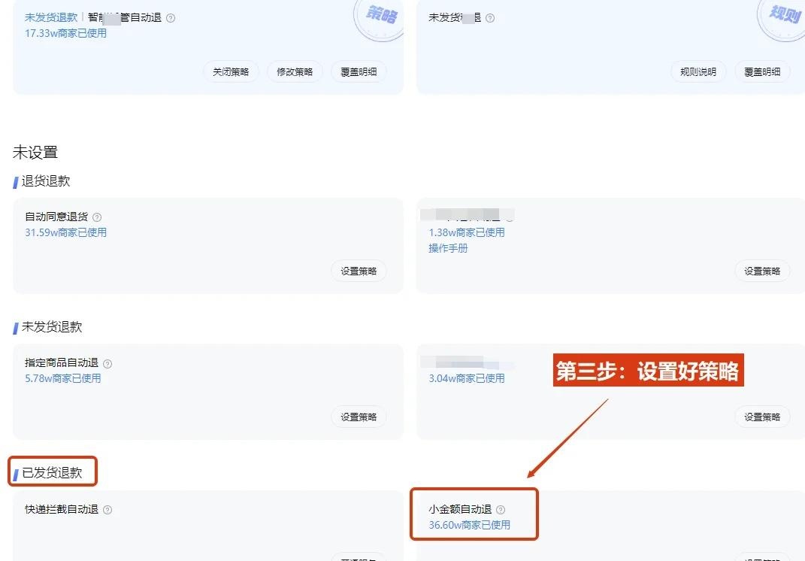
Task: Click the 已发货退款 section heading
Action: coord(52,472)
